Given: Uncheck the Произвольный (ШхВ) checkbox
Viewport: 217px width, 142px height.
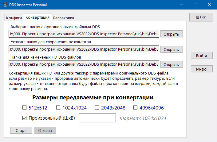Looking at the screenshot, I should [24, 118].
